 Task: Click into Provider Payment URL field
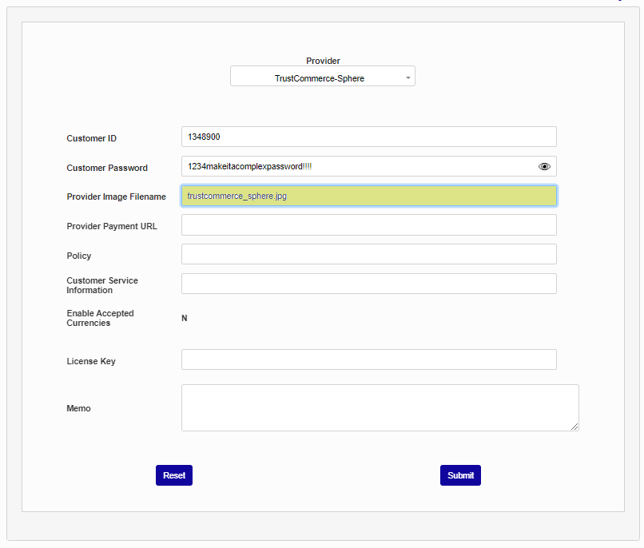[x=368, y=225]
